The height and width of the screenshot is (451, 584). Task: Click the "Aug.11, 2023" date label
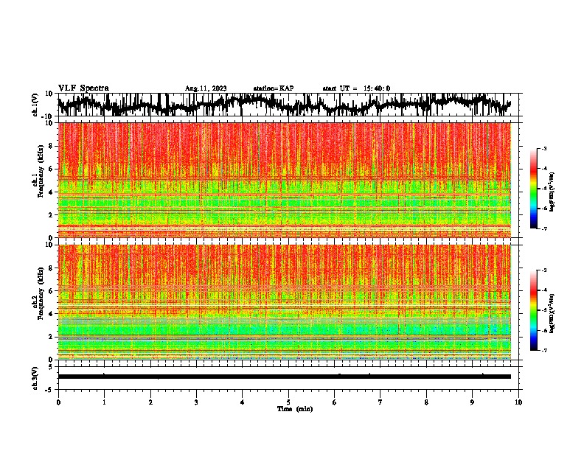coord(206,88)
